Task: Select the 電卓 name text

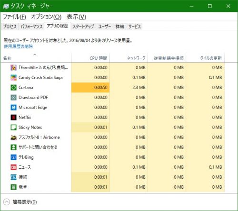Action: (x=23, y=187)
